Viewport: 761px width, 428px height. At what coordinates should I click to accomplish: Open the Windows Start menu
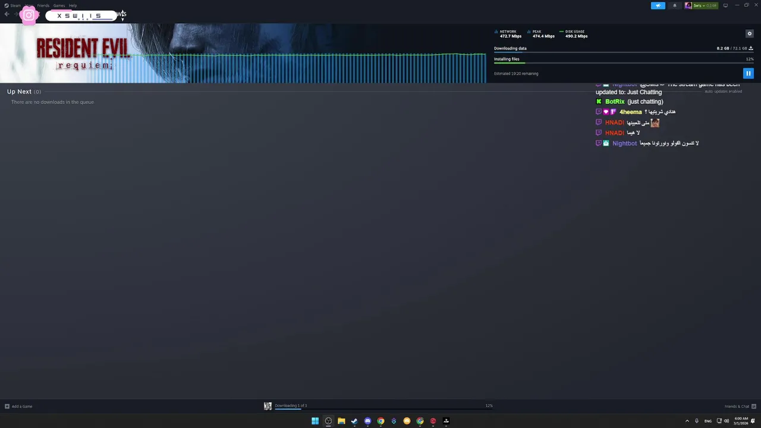(315, 421)
